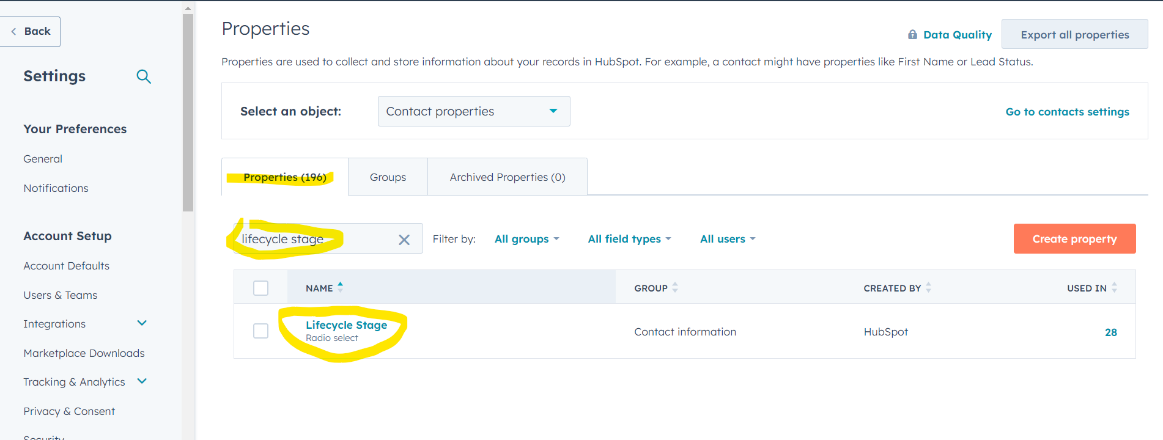
Task: Click the Radio select field type text
Action: pyautogui.click(x=332, y=338)
